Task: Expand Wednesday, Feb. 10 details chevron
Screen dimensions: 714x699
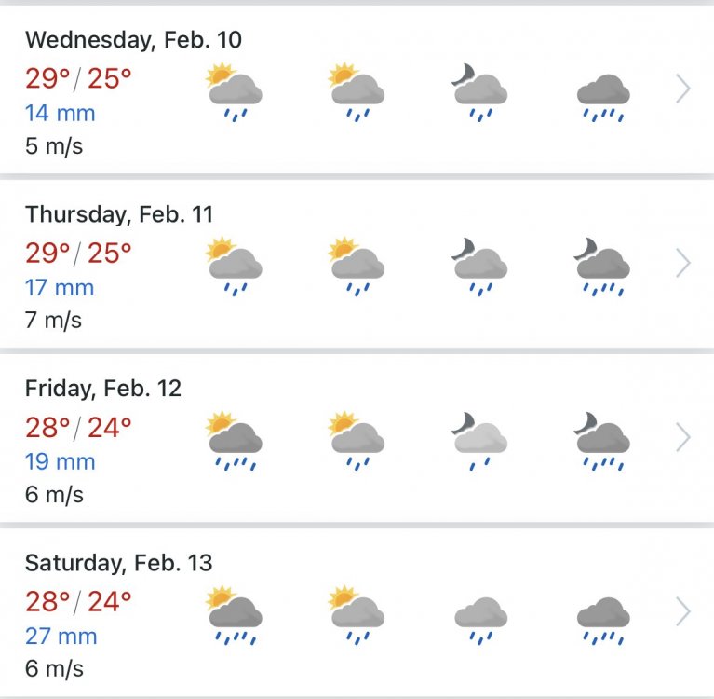Action: pyautogui.click(x=682, y=89)
